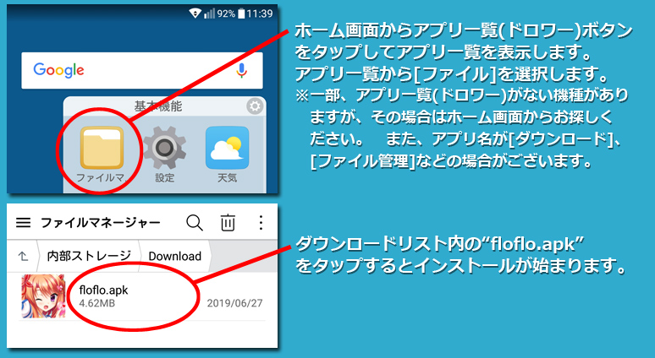Tap the floflo.apk file name

103,290
